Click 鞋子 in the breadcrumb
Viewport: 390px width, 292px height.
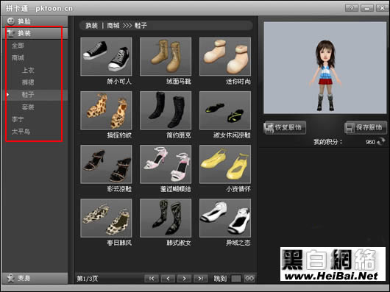(141, 26)
